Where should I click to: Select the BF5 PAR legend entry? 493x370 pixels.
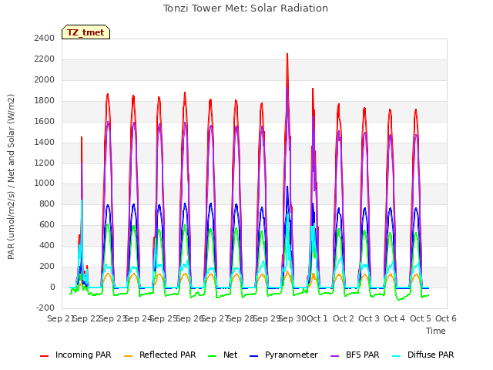coord(354,355)
